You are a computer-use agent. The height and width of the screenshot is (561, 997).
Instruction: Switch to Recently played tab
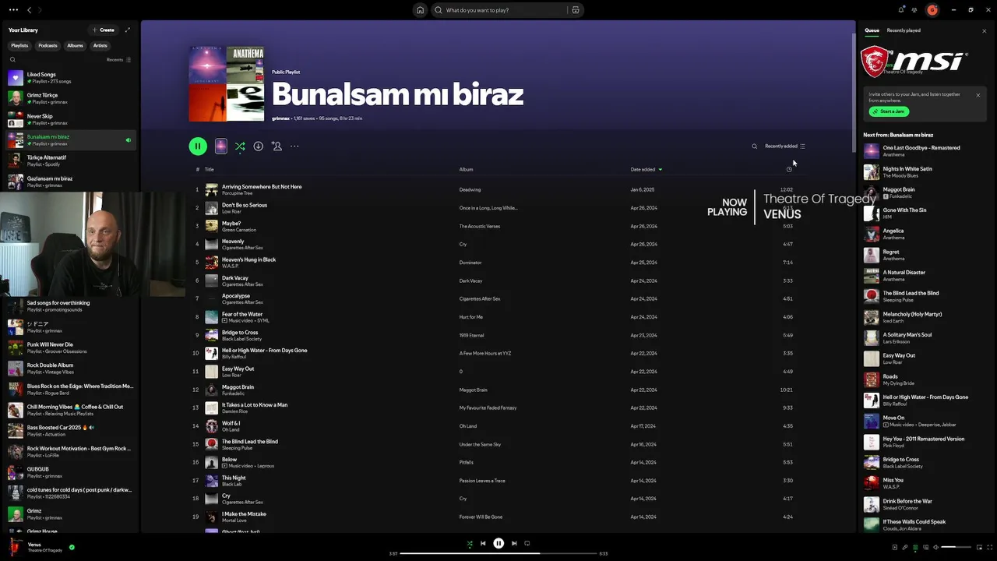point(904,30)
